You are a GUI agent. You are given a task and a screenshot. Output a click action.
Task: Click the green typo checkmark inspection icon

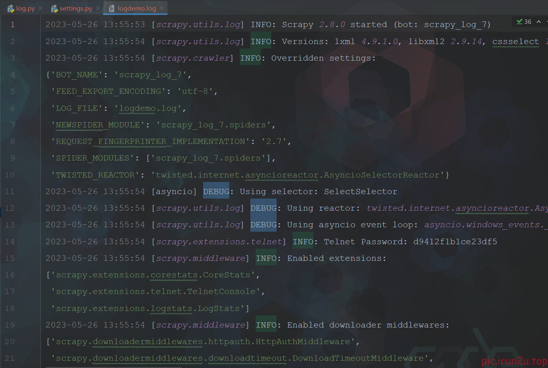519,22
